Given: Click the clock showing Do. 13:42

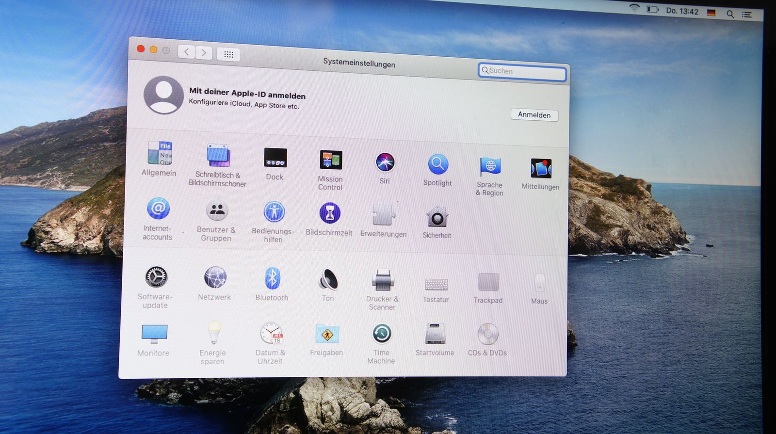Looking at the screenshot, I should (x=682, y=11).
